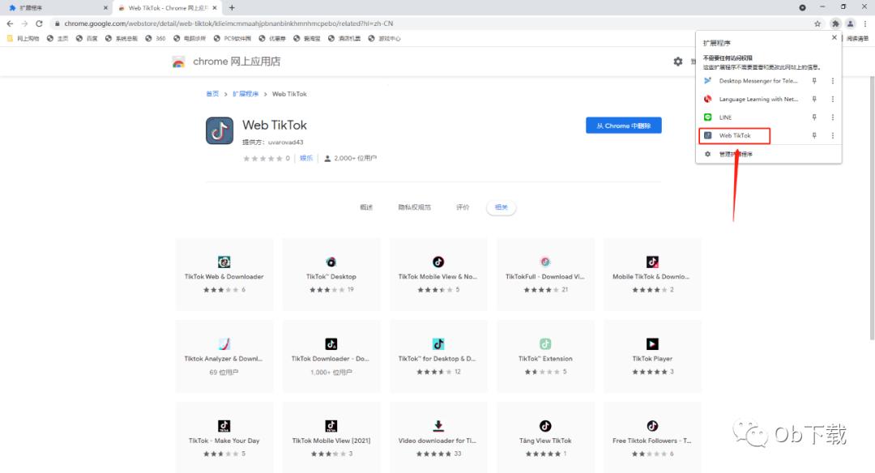Viewport: 875px width, 473px height.
Task: Open the manage extensions gear entry
Action: point(733,153)
